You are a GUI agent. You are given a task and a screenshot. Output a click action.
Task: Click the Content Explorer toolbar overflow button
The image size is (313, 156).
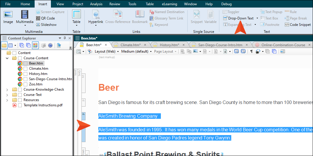(70, 47)
